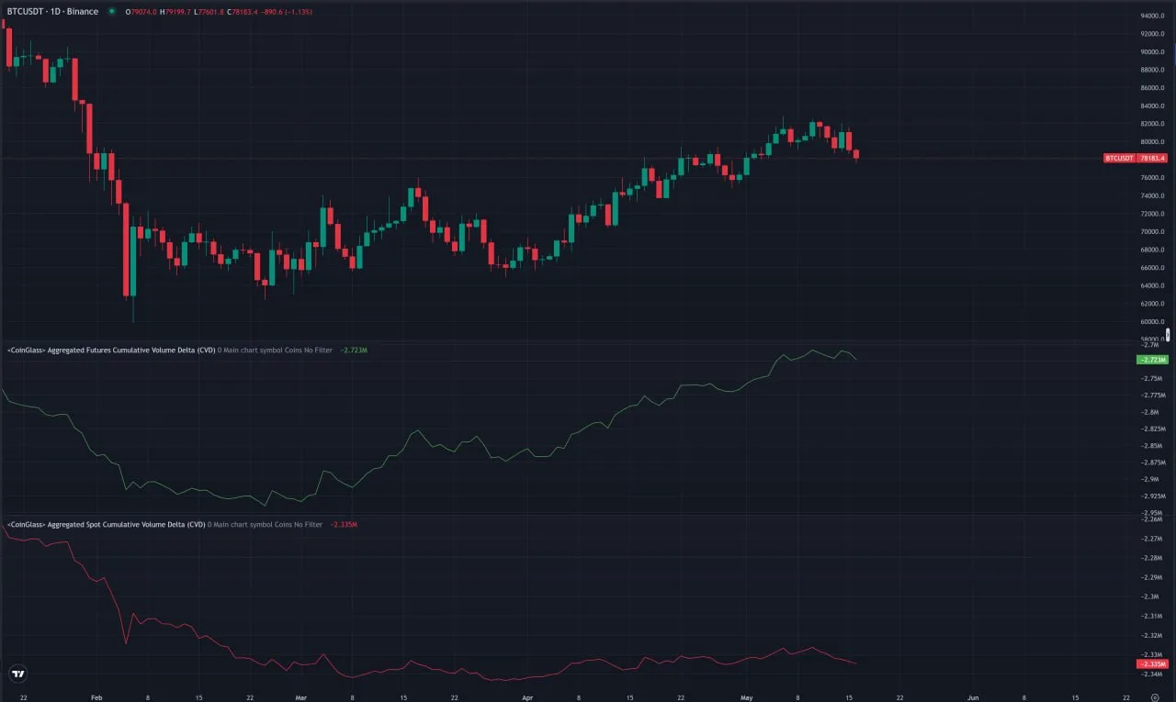Click the 92000.0 price axis label
1176x702 pixels.
1153,34
